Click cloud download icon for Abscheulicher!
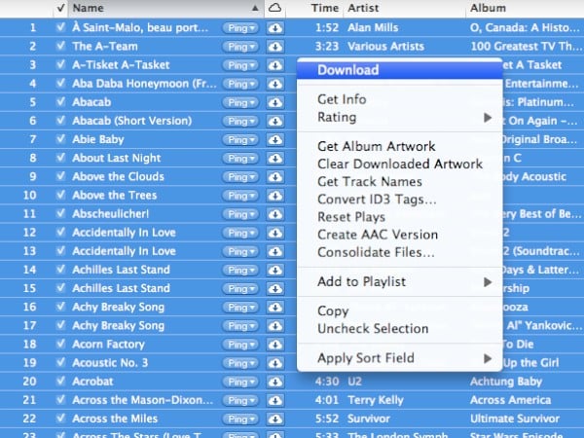Image resolution: width=584 pixels, height=438 pixels. pos(275,214)
